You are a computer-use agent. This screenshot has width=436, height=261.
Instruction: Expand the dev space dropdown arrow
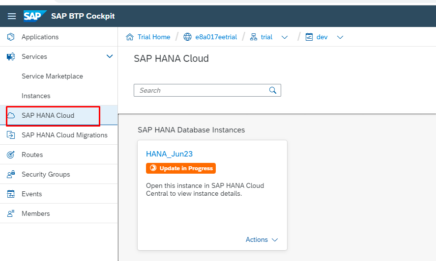click(340, 37)
